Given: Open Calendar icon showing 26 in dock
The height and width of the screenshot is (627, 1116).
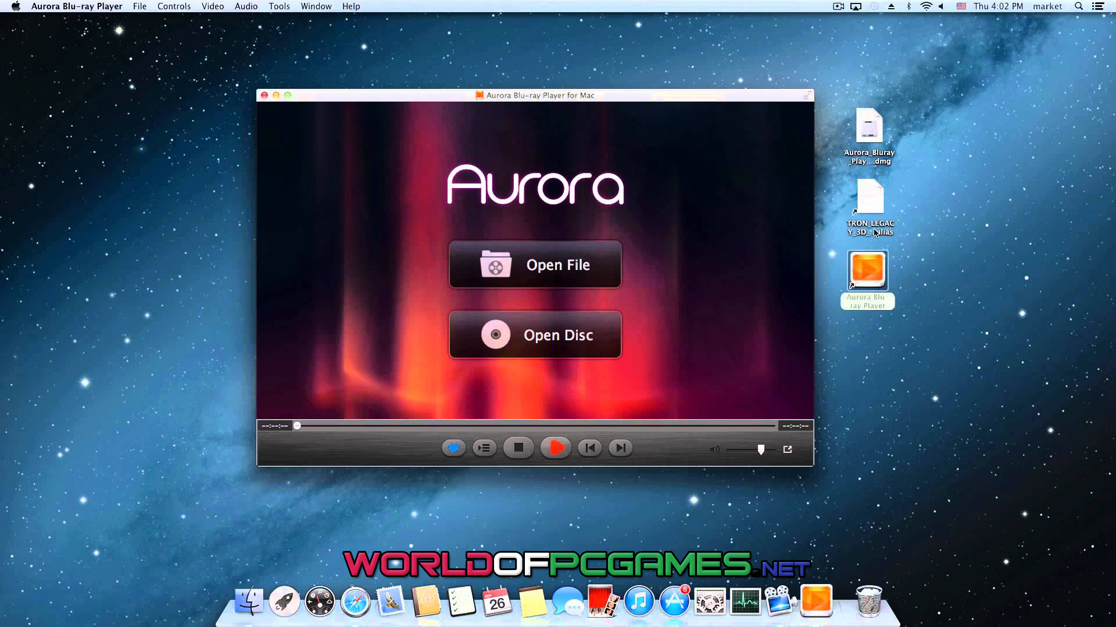Looking at the screenshot, I should pyautogui.click(x=497, y=601).
